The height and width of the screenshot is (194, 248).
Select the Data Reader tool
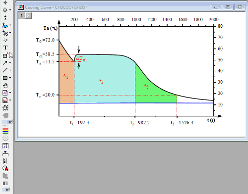pyautogui.click(x=5, y=10)
